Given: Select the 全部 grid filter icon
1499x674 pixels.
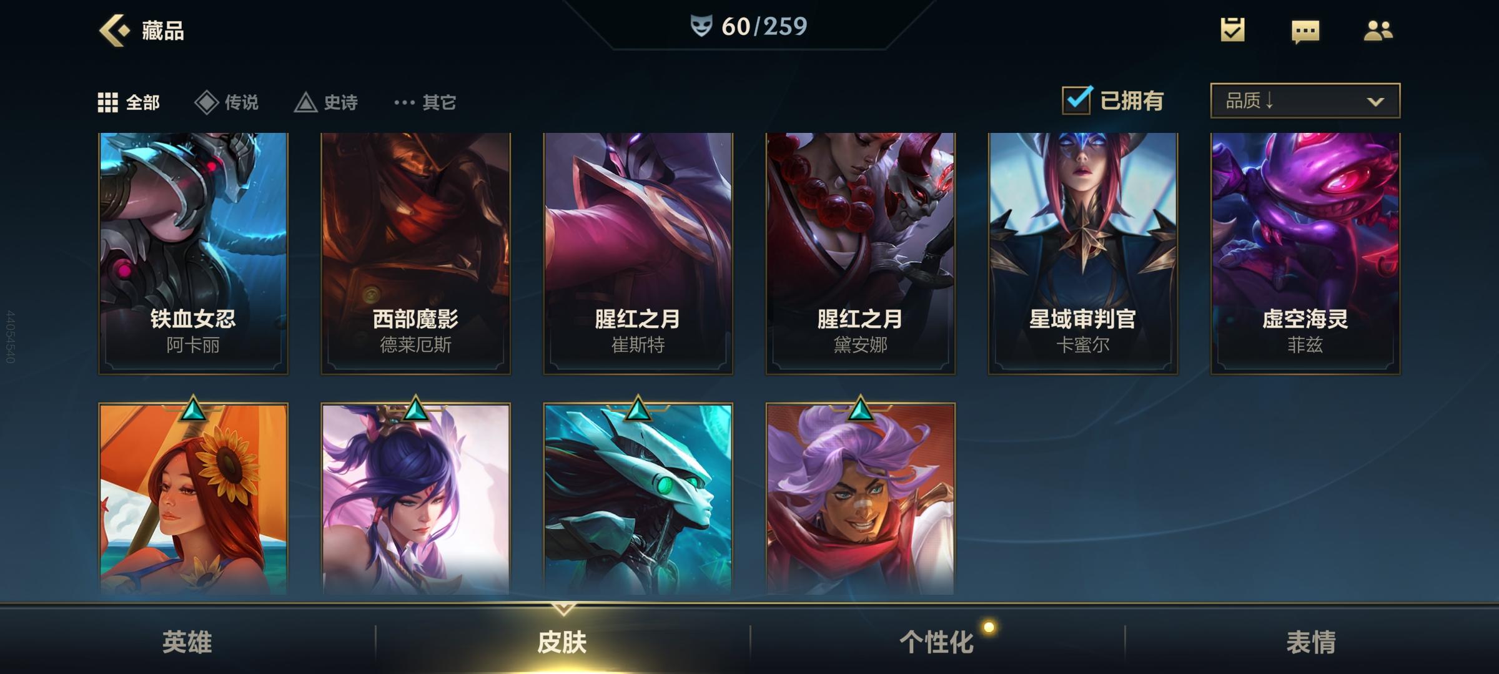Looking at the screenshot, I should (x=107, y=102).
